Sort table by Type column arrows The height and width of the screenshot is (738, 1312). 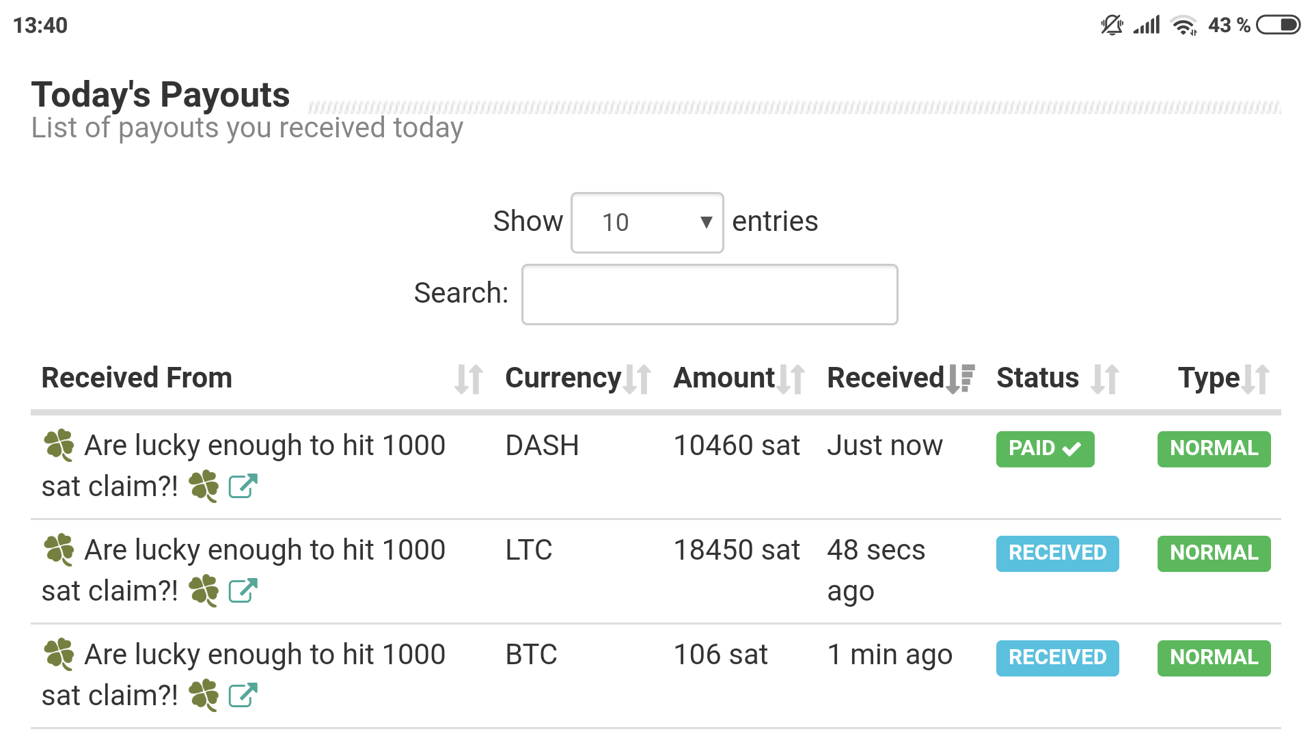[1256, 379]
